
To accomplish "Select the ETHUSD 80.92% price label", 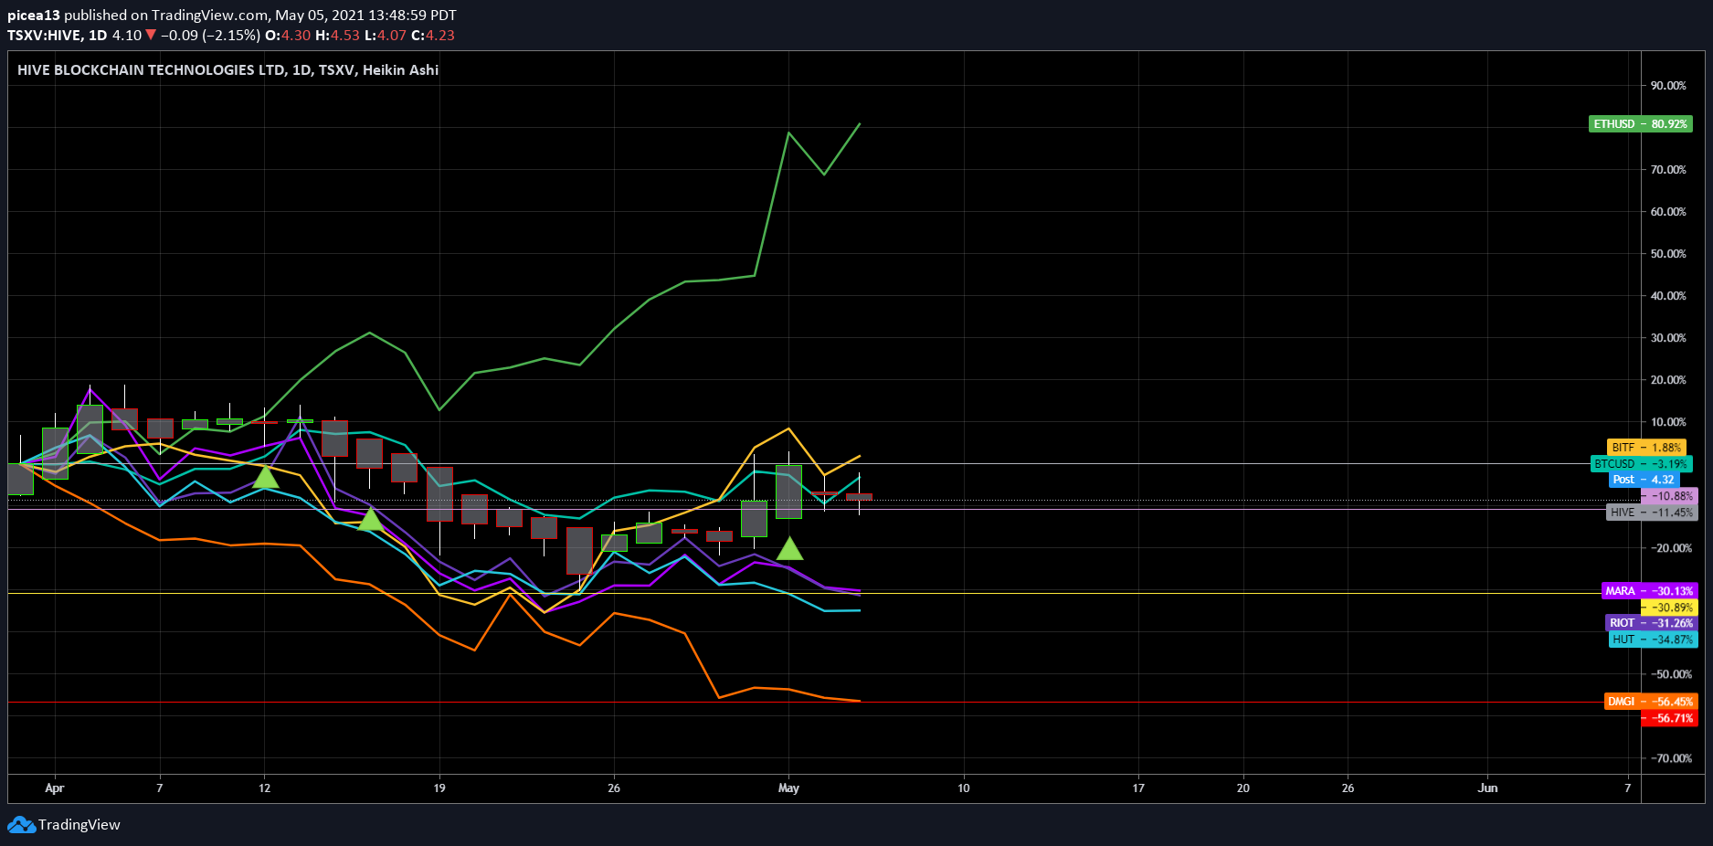I will point(1641,124).
